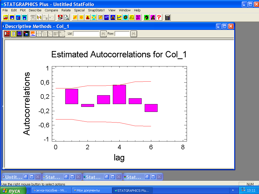The height and width of the screenshot is (194, 259).
Task: Switch to Мои документы taskbar window
Action: pos(92,190)
